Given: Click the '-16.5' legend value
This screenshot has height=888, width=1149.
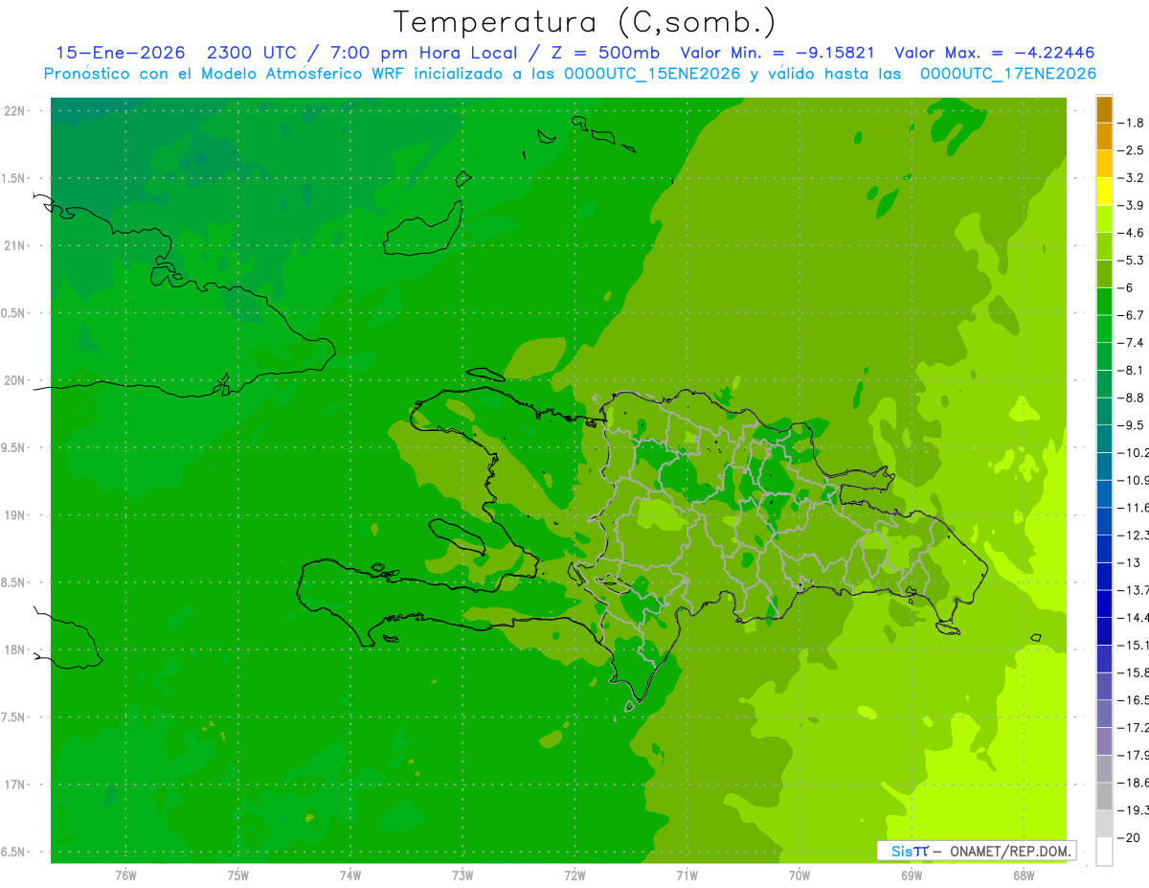Looking at the screenshot, I should [x=1135, y=700].
